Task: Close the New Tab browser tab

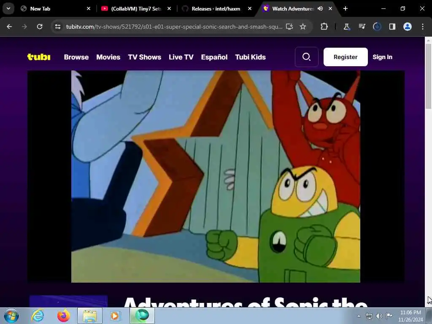Action: click(89, 8)
